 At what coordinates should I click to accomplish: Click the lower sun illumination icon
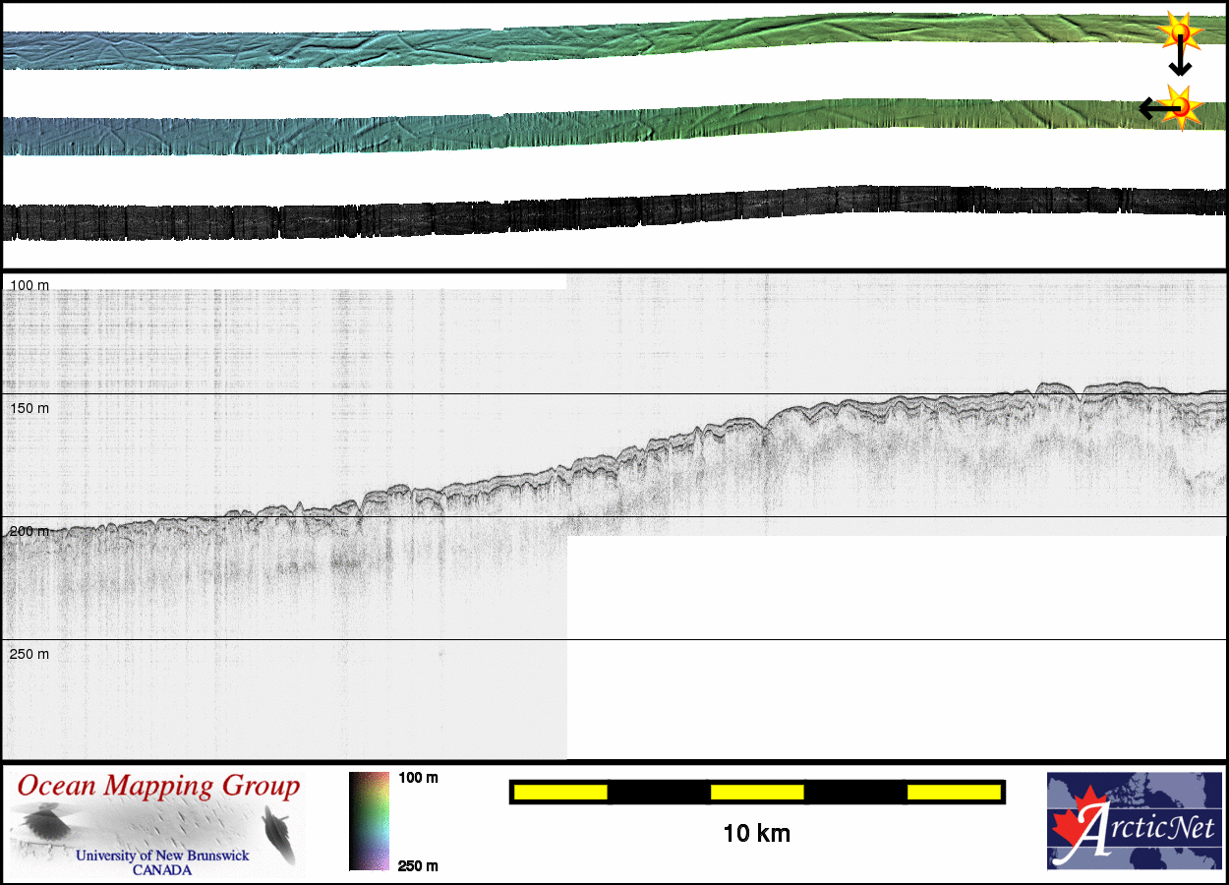[1183, 105]
